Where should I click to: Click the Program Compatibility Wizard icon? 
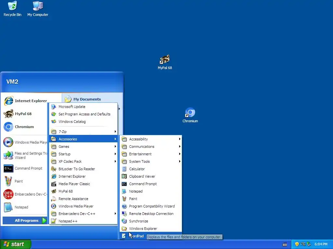pyautogui.click(x=124, y=206)
